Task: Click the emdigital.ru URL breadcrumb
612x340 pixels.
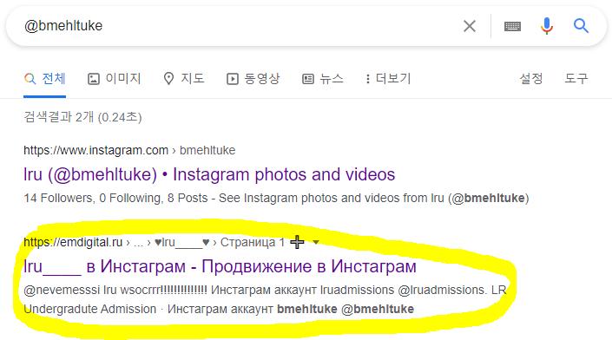Action: click(154, 242)
